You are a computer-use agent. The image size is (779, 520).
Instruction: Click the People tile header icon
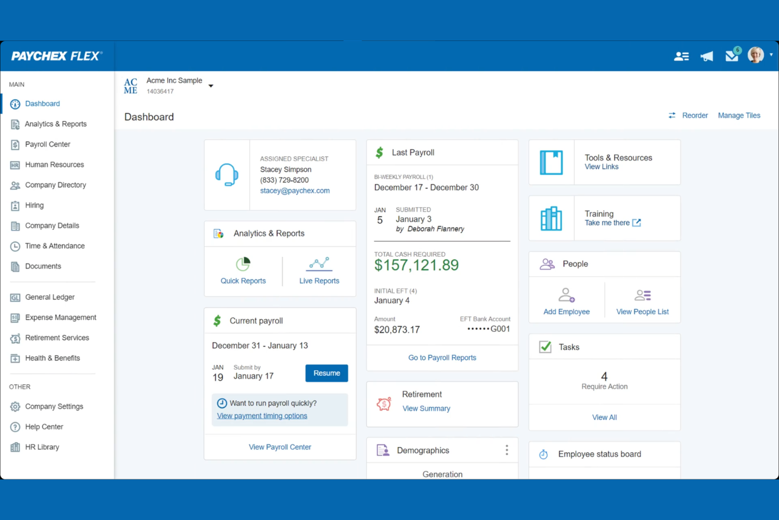pyautogui.click(x=547, y=264)
